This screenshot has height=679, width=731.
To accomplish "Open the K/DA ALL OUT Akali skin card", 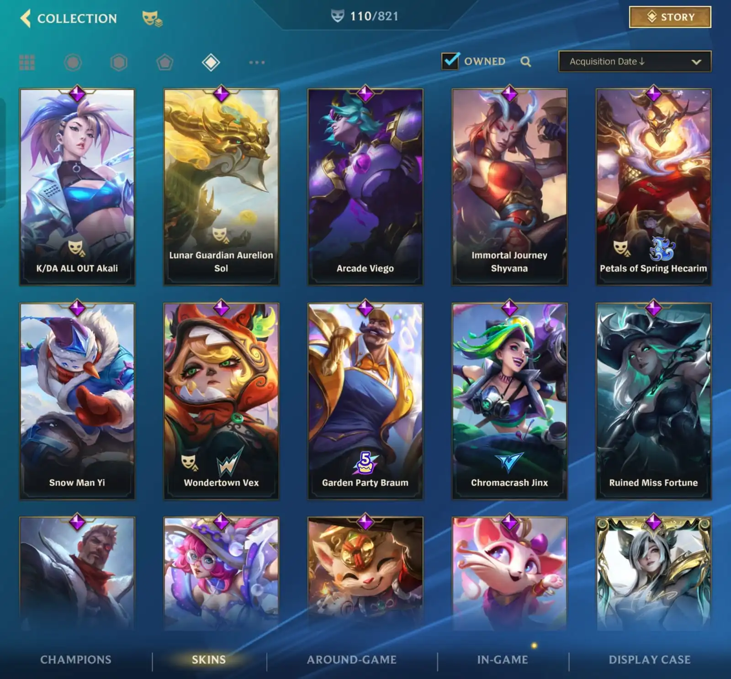I will tap(77, 187).
